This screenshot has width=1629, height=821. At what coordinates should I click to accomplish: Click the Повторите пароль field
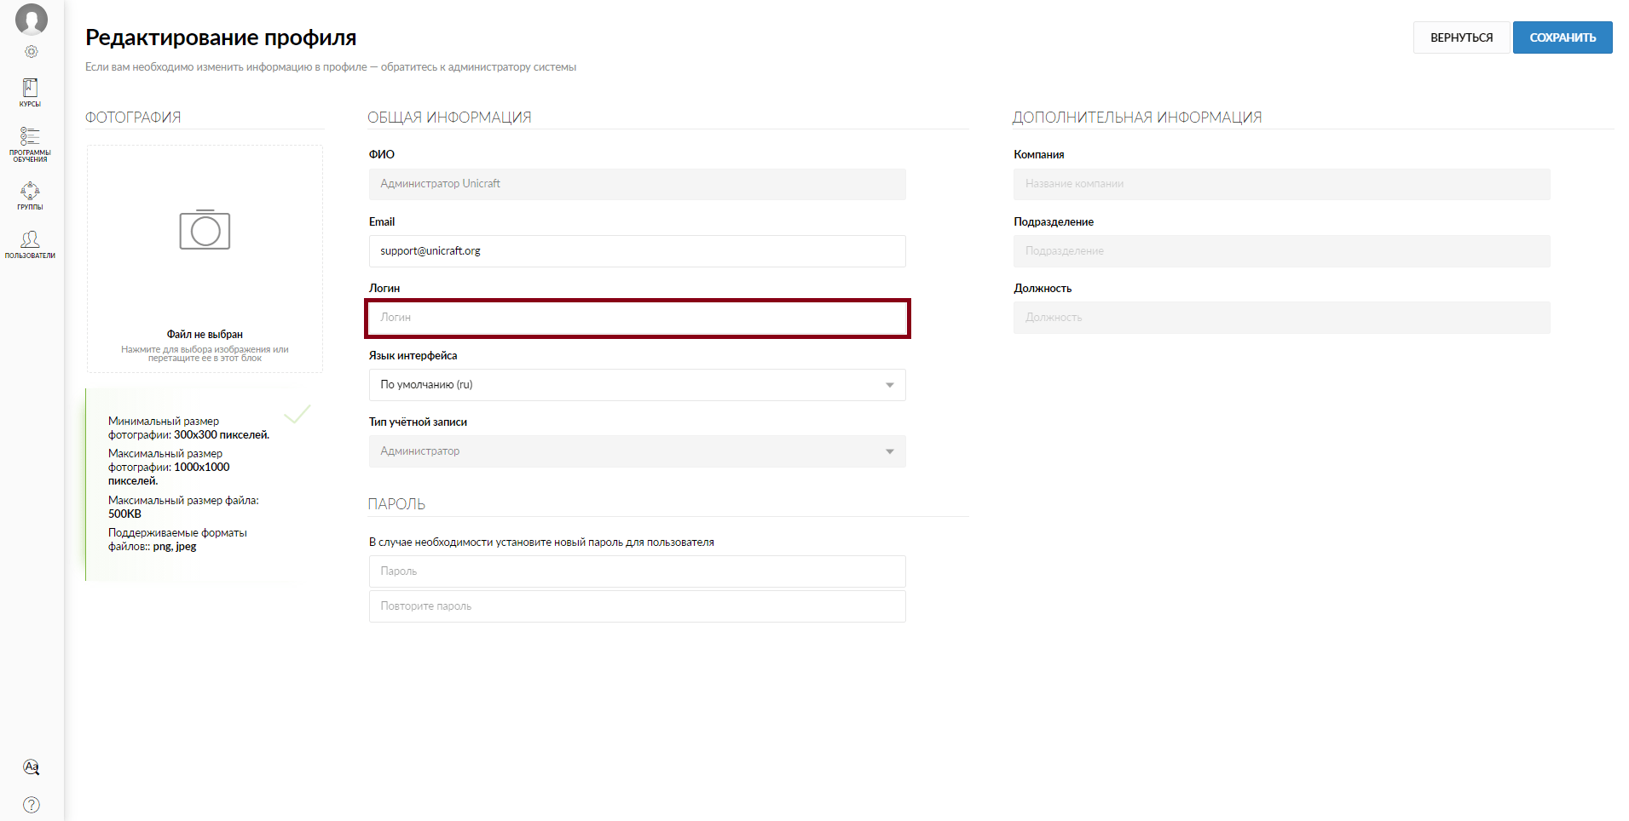tap(637, 606)
